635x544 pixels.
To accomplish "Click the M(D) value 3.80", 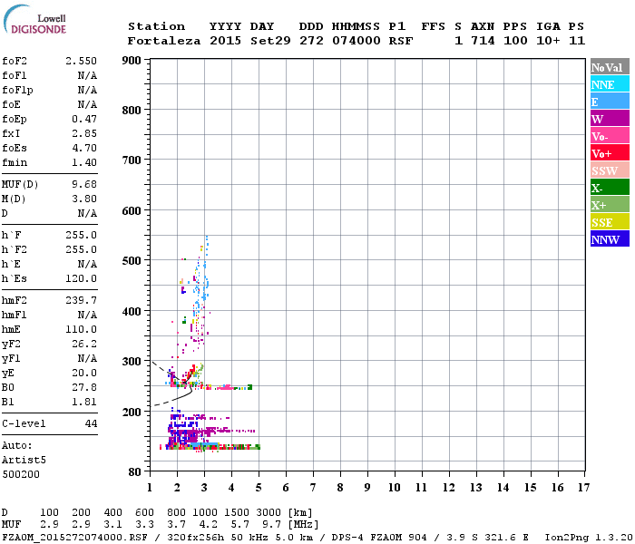I will (84, 199).
